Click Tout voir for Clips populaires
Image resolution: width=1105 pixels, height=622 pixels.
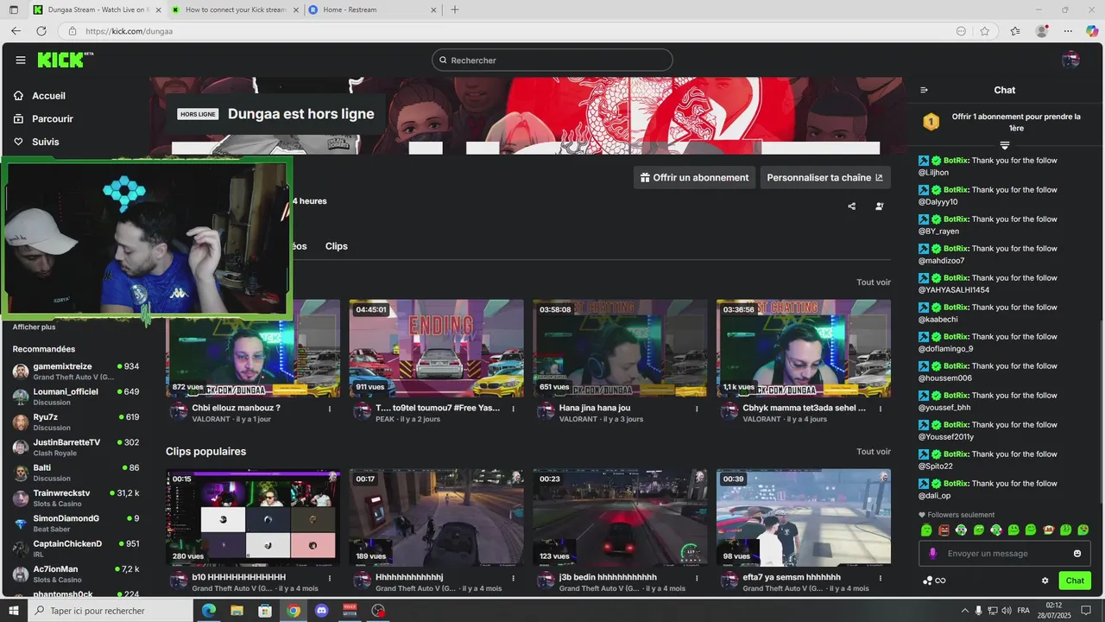(874, 452)
